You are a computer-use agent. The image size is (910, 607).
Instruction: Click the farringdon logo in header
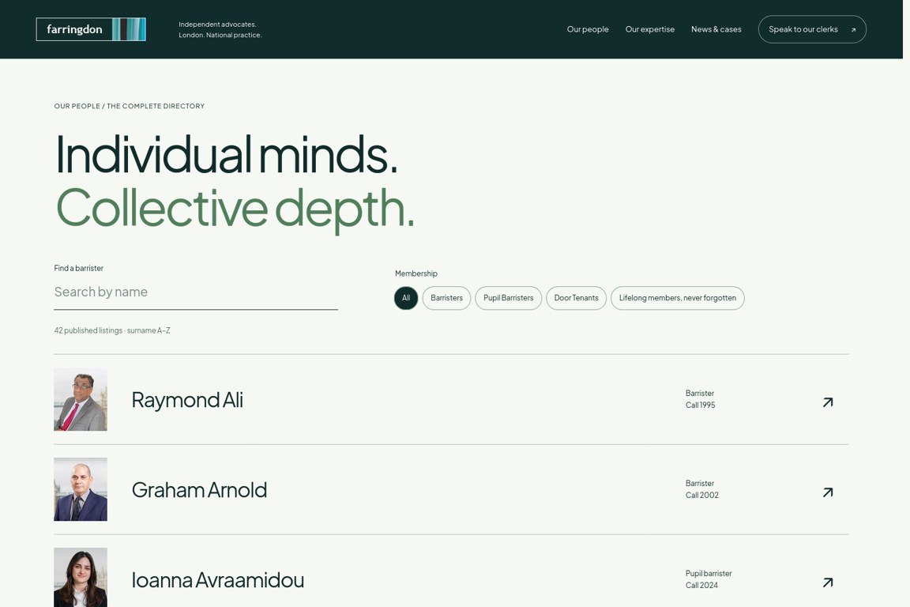pos(91,29)
